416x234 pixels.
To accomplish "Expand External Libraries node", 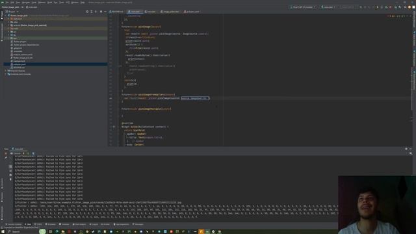I will click(x=6, y=71).
